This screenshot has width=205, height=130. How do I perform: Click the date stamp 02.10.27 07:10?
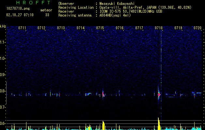(x=20, y=15)
